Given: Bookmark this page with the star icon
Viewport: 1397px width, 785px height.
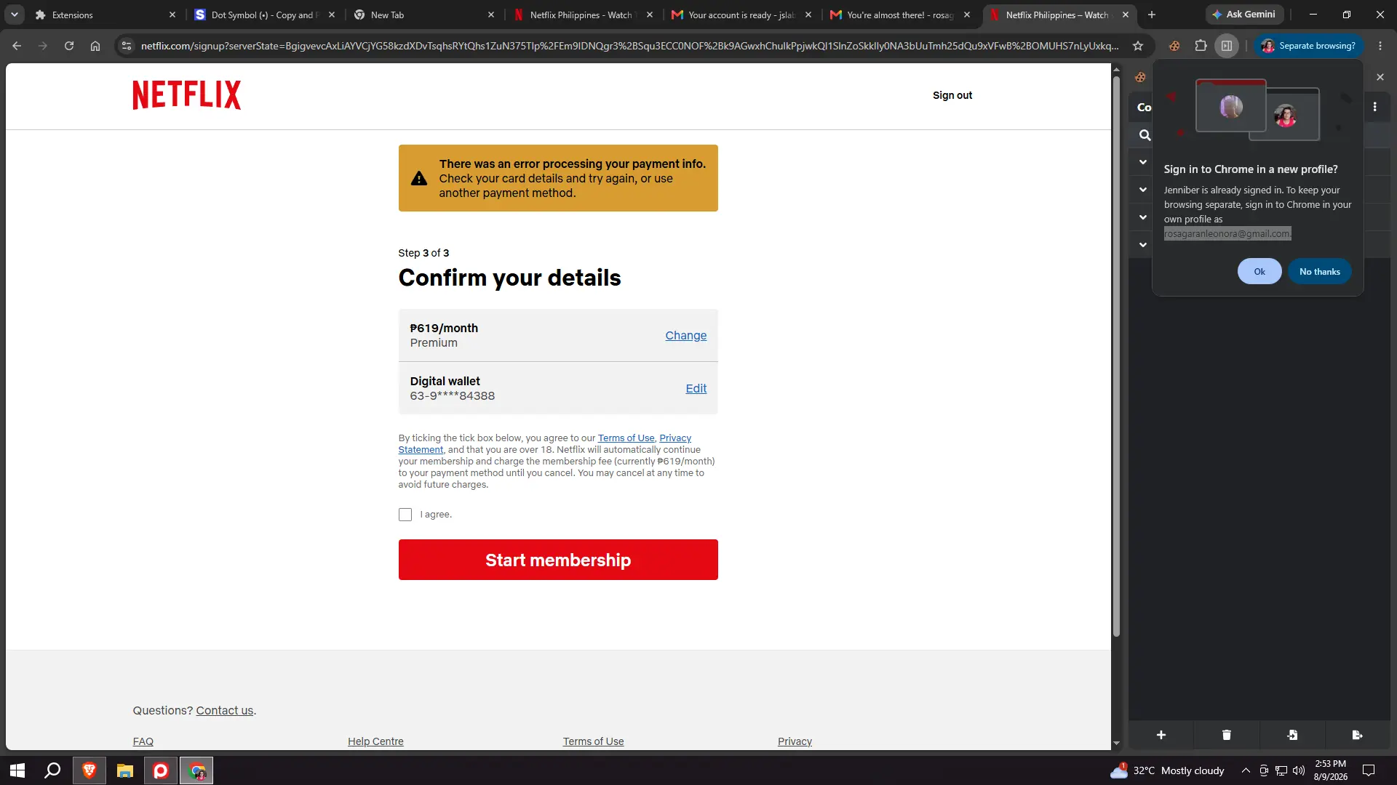Looking at the screenshot, I should point(1138,46).
